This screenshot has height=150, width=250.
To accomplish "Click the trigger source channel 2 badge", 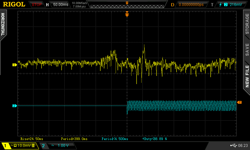I will [x=226, y=5].
